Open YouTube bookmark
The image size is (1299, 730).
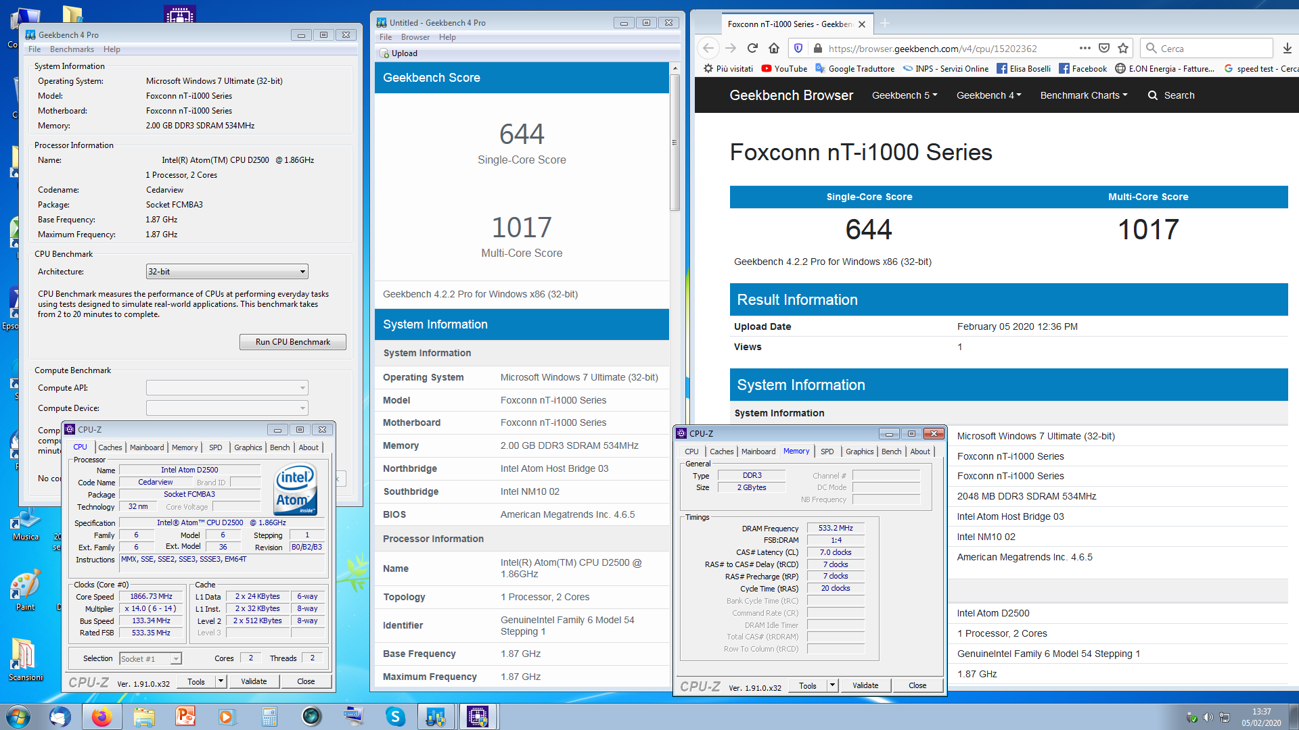pos(784,68)
